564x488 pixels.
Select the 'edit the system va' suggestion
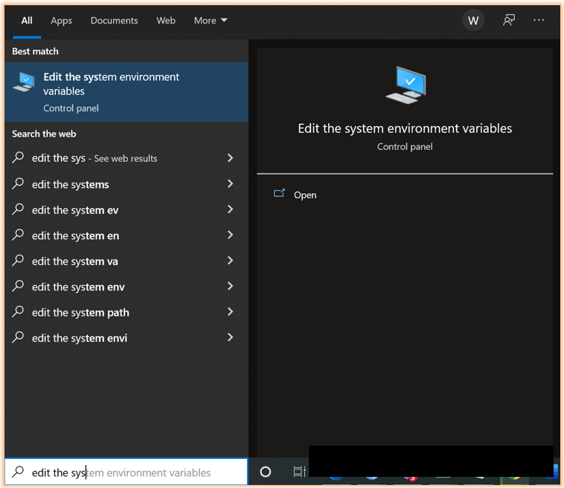pyautogui.click(x=126, y=261)
